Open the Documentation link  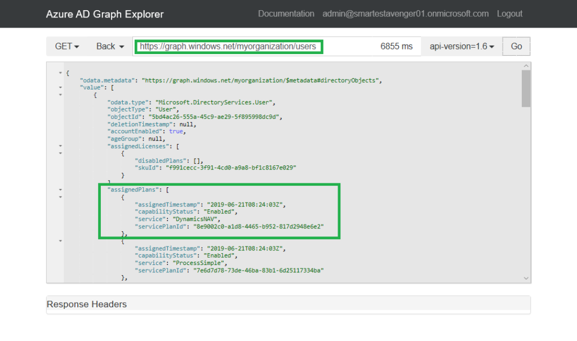point(286,14)
